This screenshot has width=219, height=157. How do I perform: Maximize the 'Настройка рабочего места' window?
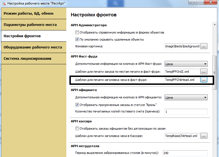200,2
